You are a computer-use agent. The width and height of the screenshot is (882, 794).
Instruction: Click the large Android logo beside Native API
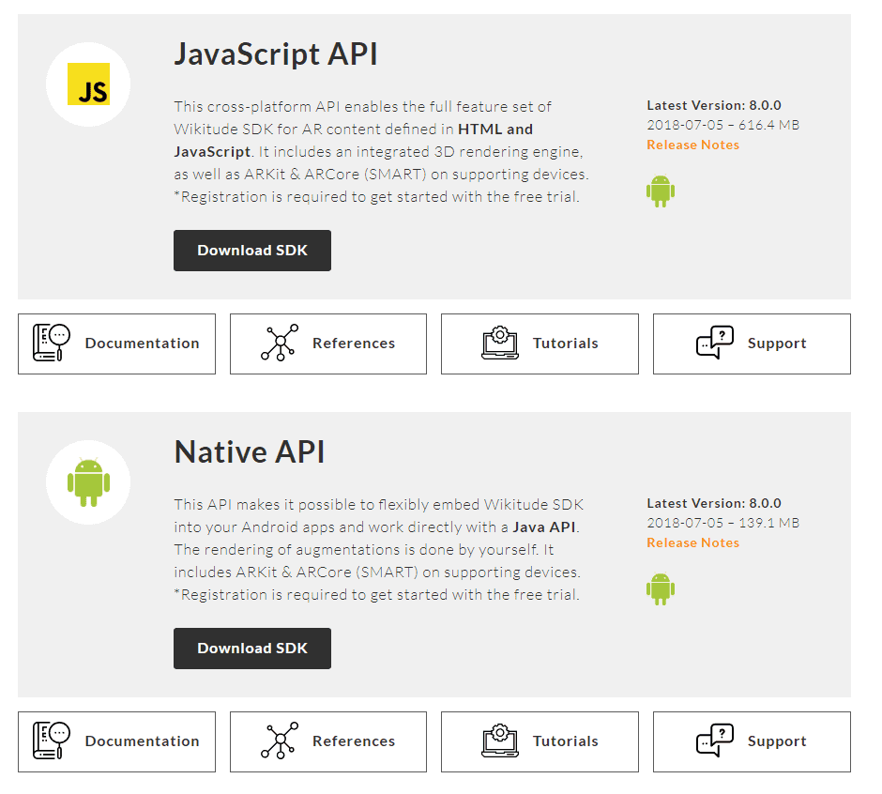click(x=88, y=482)
